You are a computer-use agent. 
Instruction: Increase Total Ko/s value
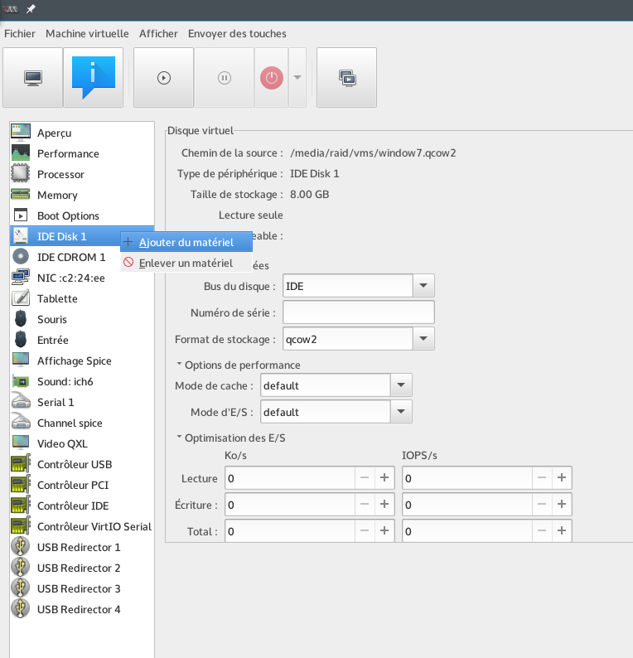pyautogui.click(x=384, y=530)
